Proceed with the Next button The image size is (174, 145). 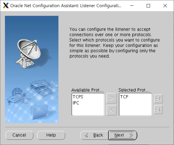point(123,135)
